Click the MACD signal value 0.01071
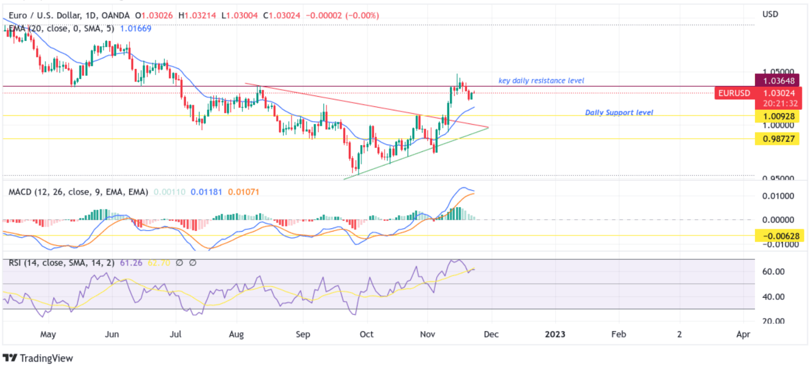 244,192
